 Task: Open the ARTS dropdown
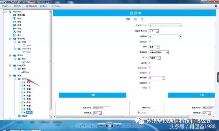pos(155,58)
